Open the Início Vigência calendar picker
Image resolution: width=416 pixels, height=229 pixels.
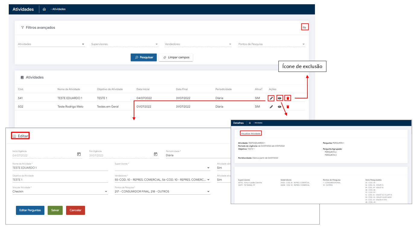(79, 154)
